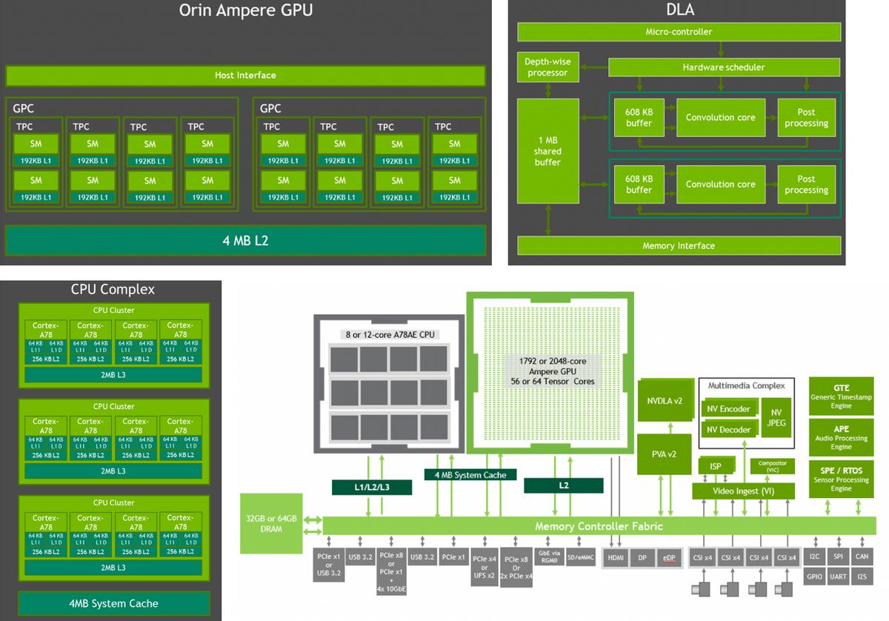
Task: Click the Hardware scheduler bar
Action: (x=723, y=67)
